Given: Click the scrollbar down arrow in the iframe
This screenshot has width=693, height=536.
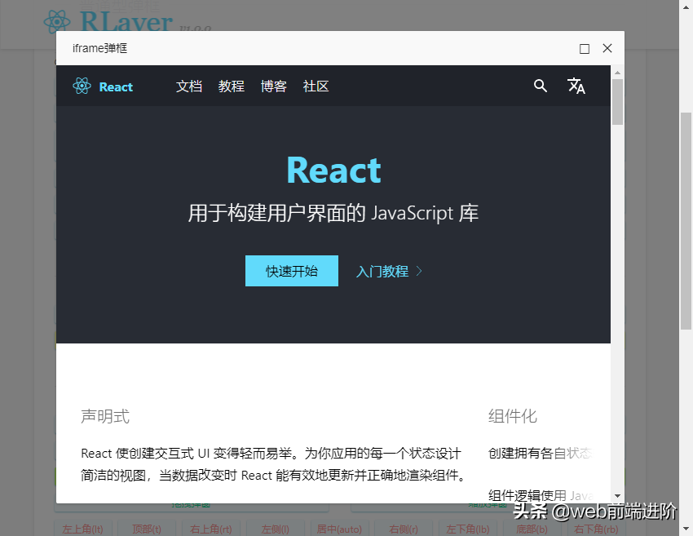Looking at the screenshot, I should [617, 495].
